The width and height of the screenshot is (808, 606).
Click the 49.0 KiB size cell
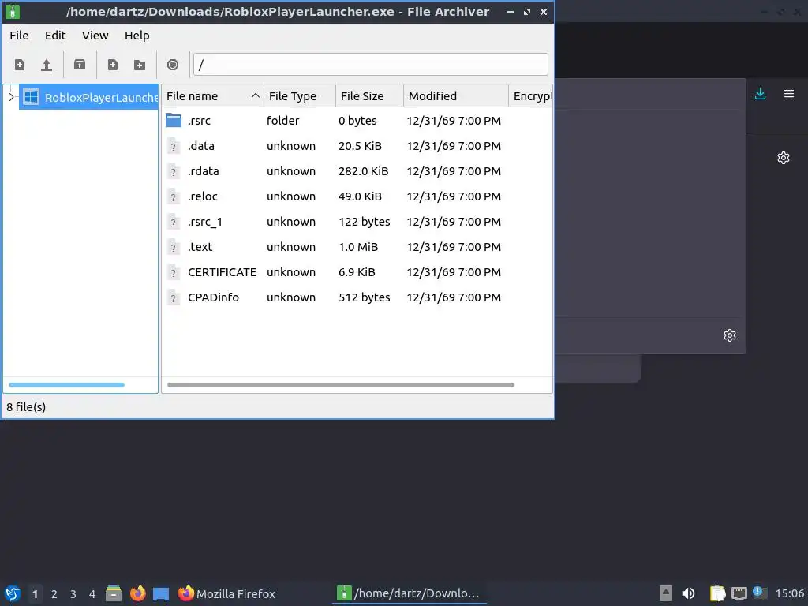click(x=360, y=196)
